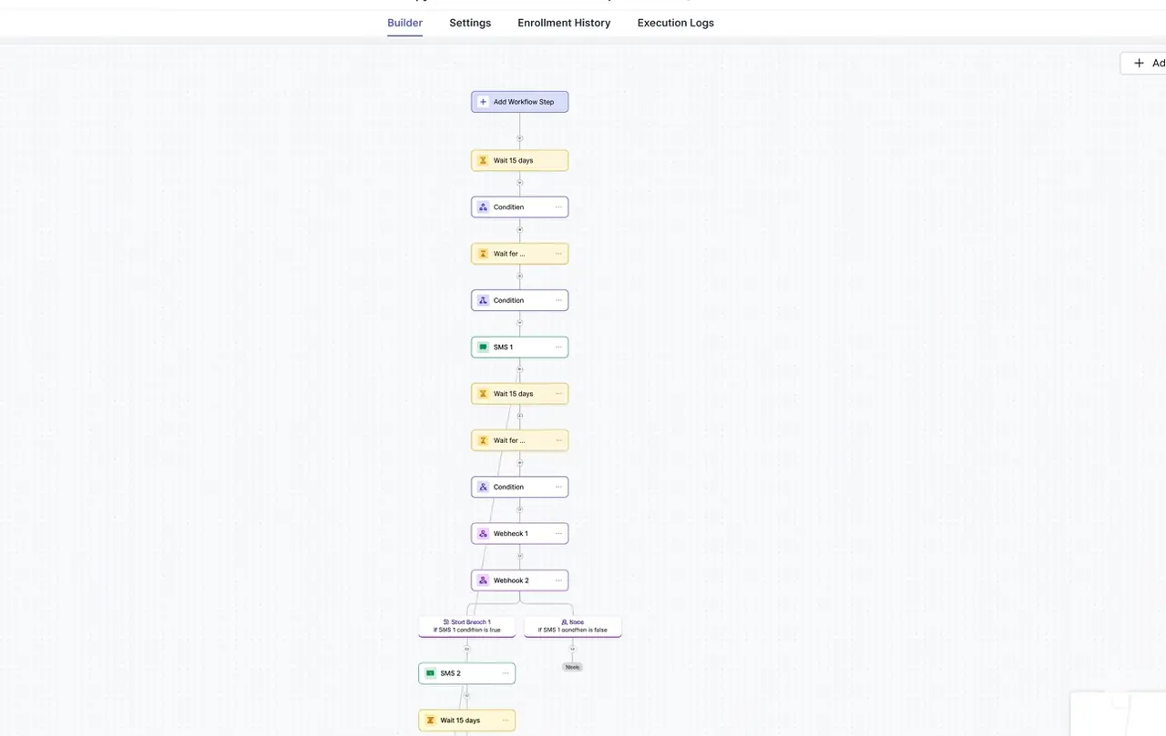1166x736 pixels.
Task: Click the Add Workflow Step label
Action: point(524,102)
